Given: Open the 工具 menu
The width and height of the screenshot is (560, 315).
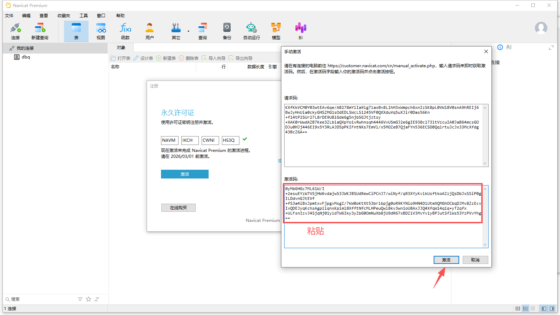Looking at the screenshot, I should coord(84,16).
